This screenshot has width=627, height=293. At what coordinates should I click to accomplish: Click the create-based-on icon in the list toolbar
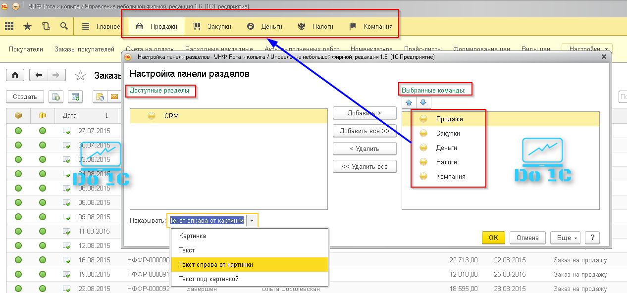coord(75,97)
